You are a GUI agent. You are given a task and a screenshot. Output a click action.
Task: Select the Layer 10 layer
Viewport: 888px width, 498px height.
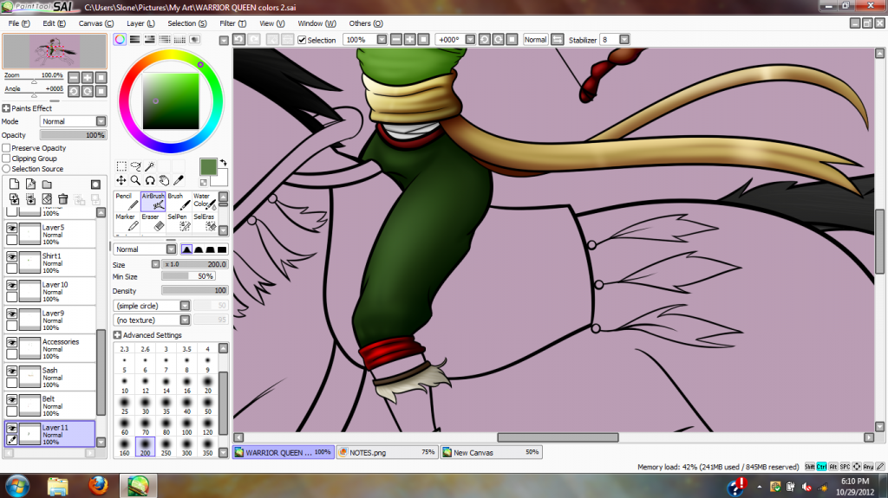point(50,291)
